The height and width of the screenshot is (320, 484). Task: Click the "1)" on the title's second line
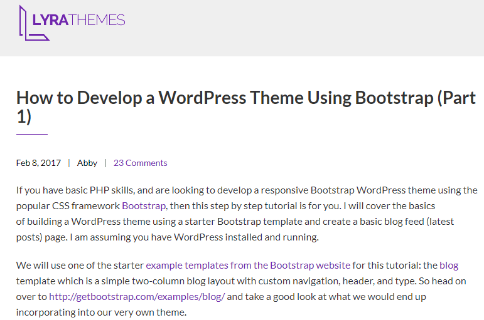24,117
